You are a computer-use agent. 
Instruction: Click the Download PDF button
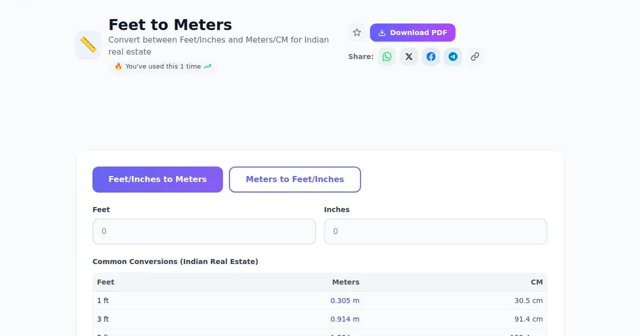(x=413, y=33)
